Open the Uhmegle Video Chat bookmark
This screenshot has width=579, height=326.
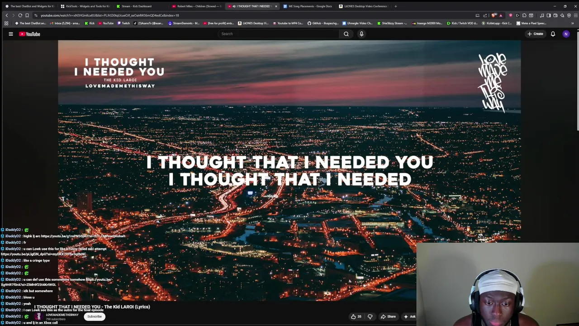coord(357,23)
